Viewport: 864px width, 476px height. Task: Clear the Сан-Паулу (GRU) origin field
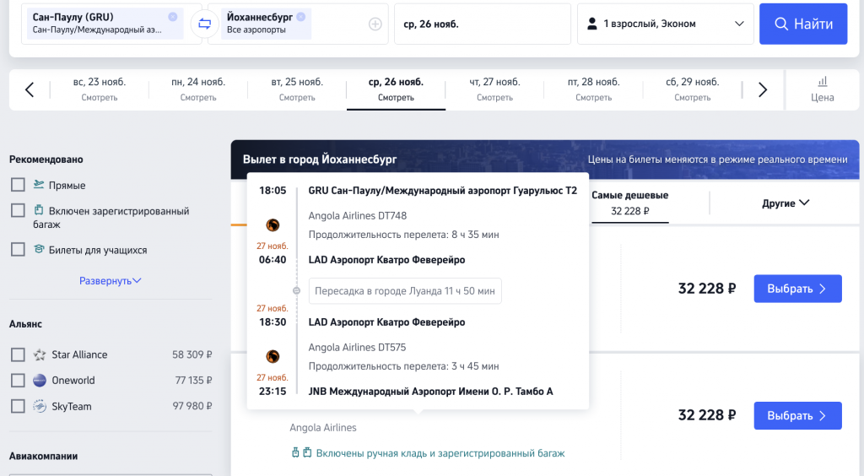(x=173, y=17)
